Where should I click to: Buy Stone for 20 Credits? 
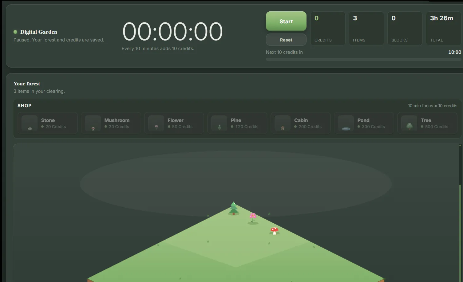pos(48,123)
